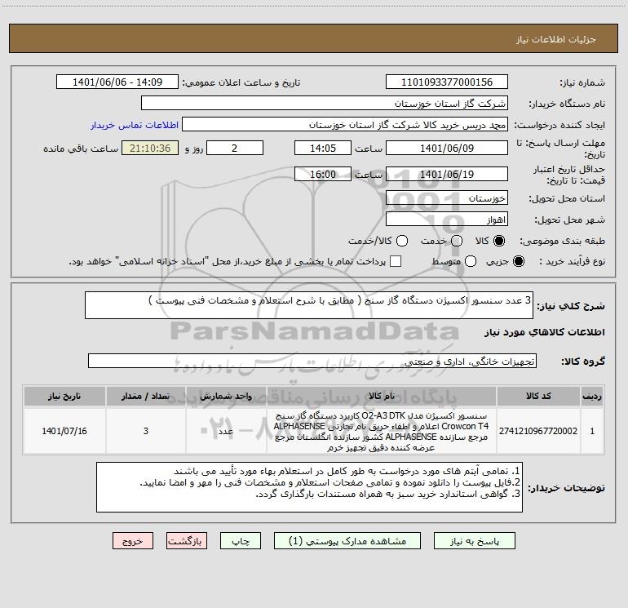The image size is (628, 608).
Task: Click the تاریخ نیاز column header
Action: pos(64,396)
